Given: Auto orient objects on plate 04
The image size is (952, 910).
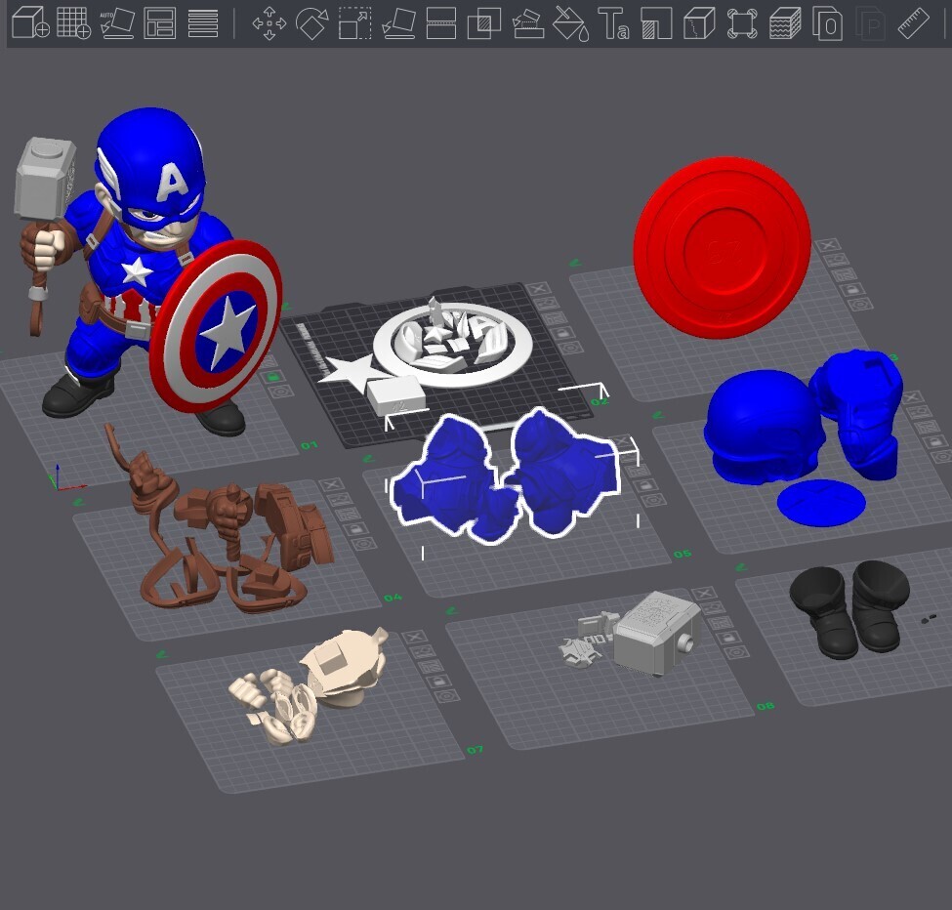Looking at the screenshot, I should coord(340,500).
